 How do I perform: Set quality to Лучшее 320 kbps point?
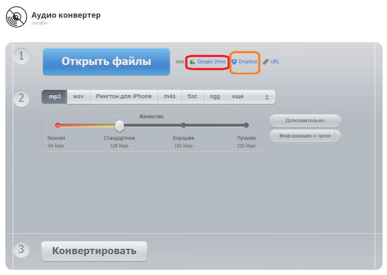point(246,126)
